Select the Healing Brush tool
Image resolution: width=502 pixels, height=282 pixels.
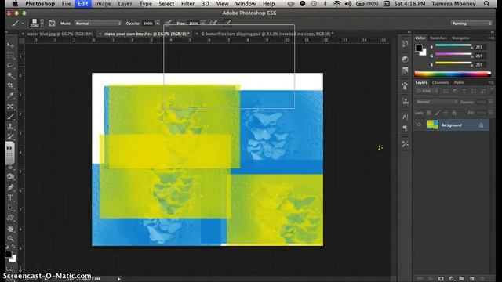coord(10,106)
